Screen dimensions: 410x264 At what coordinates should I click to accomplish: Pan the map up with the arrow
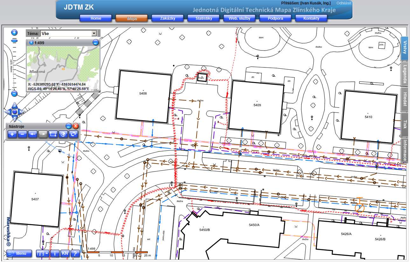click(x=14, y=106)
